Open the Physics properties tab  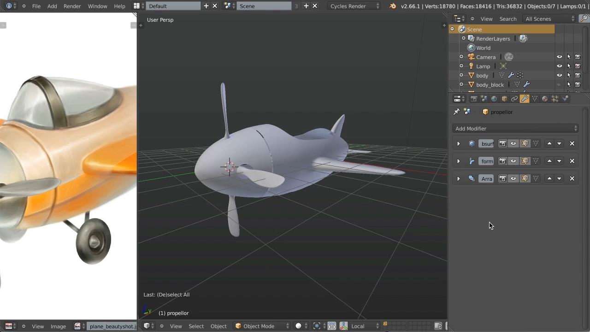(565, 99)
